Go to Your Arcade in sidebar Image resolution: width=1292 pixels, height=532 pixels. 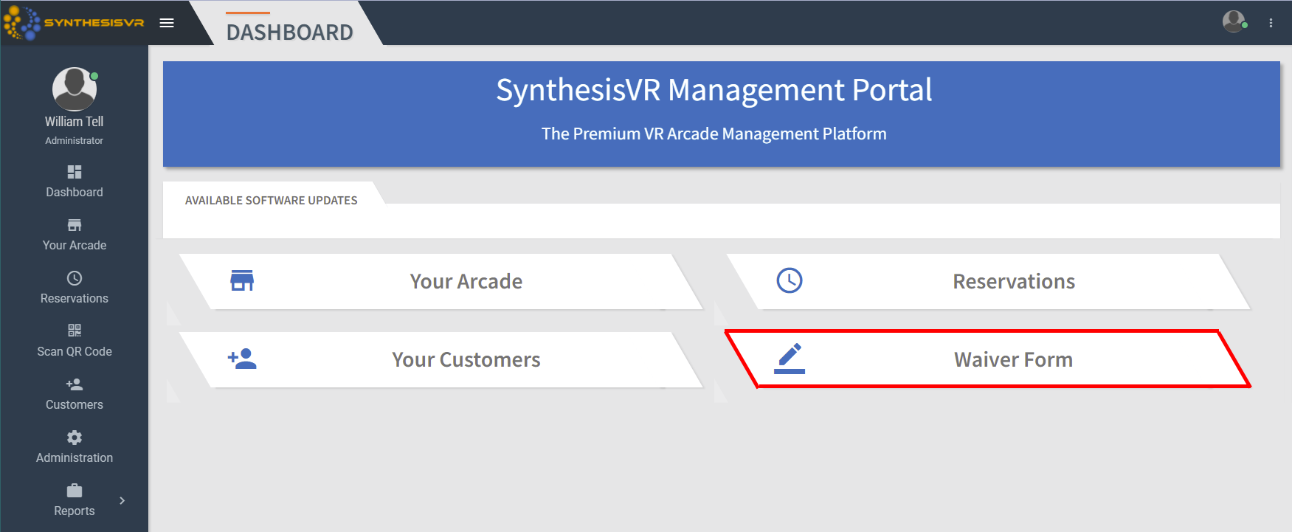(x=75, y=245)
